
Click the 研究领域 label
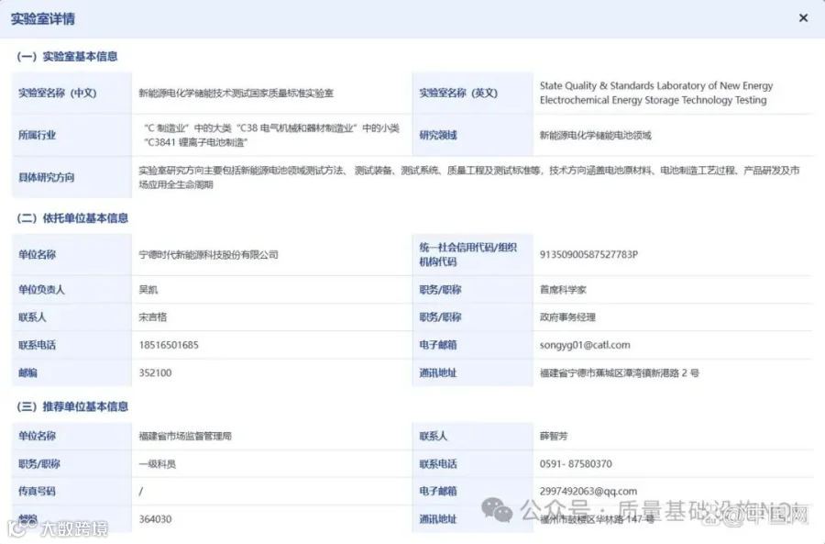point(438,136)
